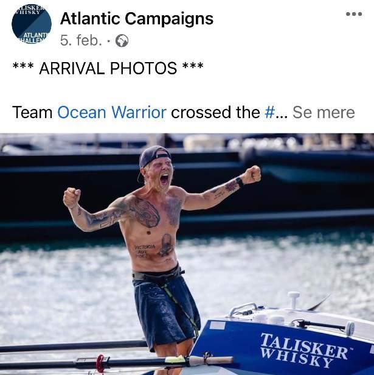Click the wristwatch on the rower's raised arm
Viewport: 374px width, 375px height.
[239, 182]
